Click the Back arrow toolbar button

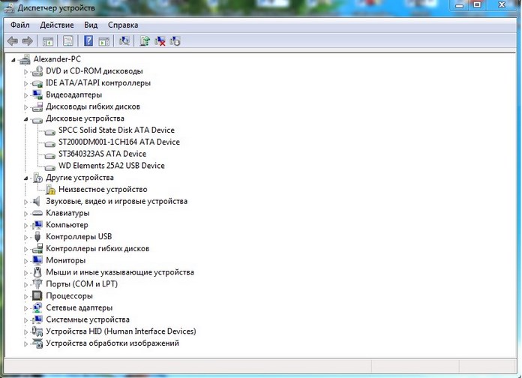[13, 41]
